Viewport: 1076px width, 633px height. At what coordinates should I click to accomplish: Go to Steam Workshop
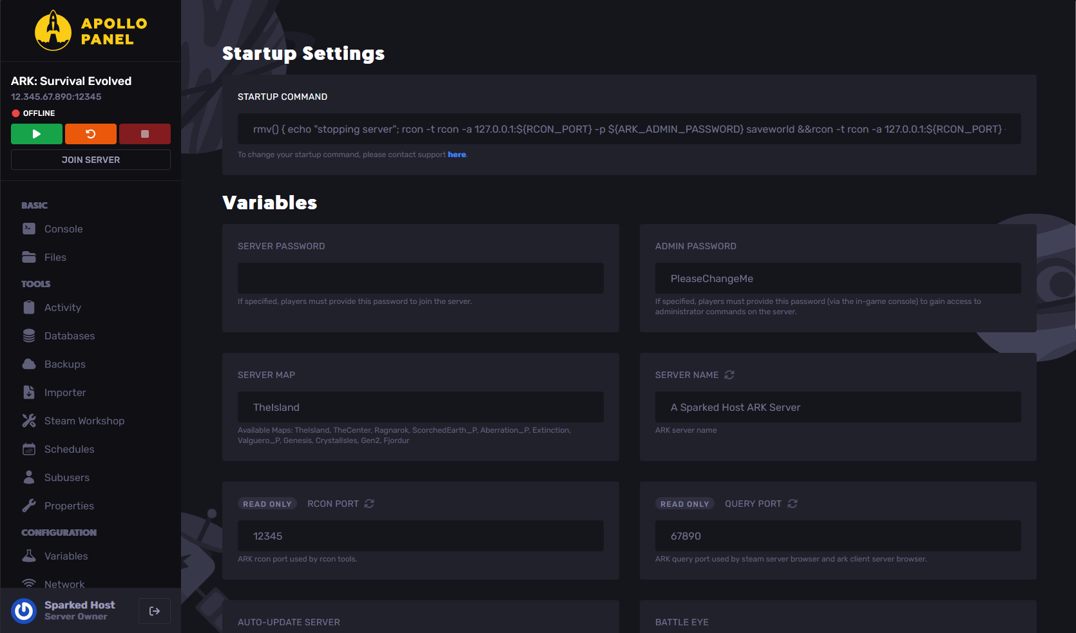[84, 421]
